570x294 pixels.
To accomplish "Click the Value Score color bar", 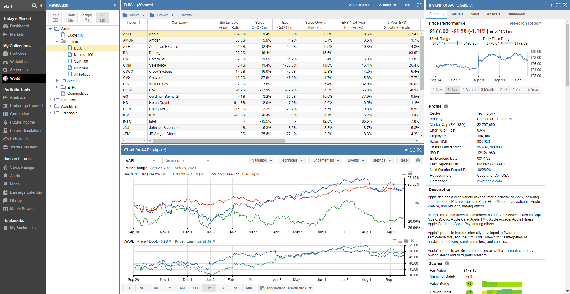I will [x=502, y=284].
